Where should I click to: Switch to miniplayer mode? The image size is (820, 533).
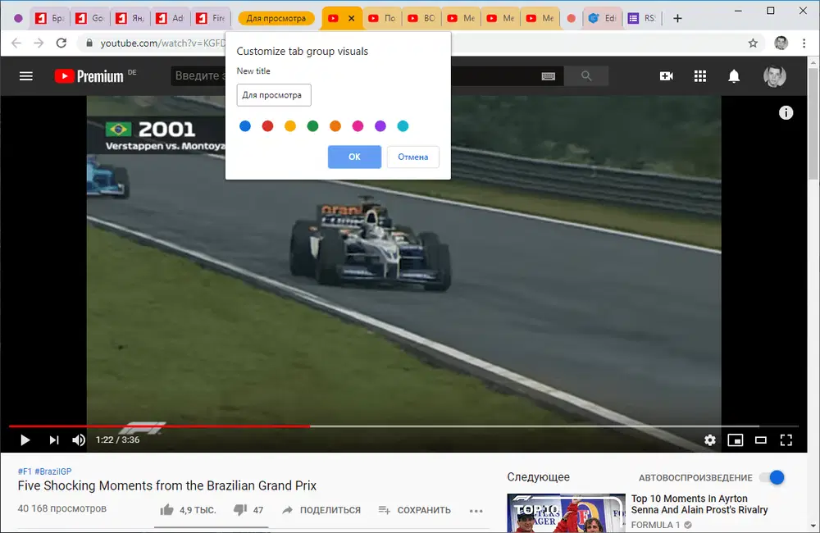pos(736,440)
